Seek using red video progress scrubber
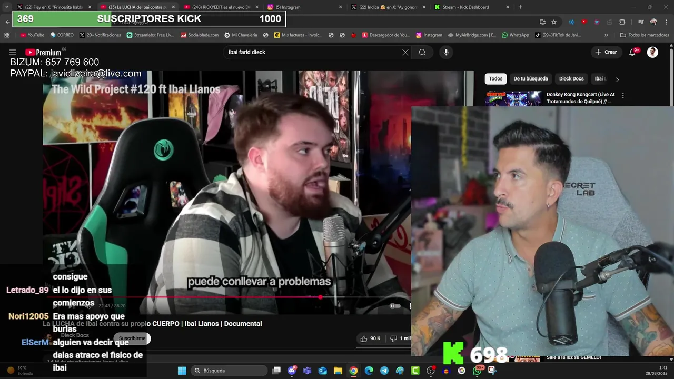This screenshot has width=674, height=379. pyautogui.click(x=320, y=297)
